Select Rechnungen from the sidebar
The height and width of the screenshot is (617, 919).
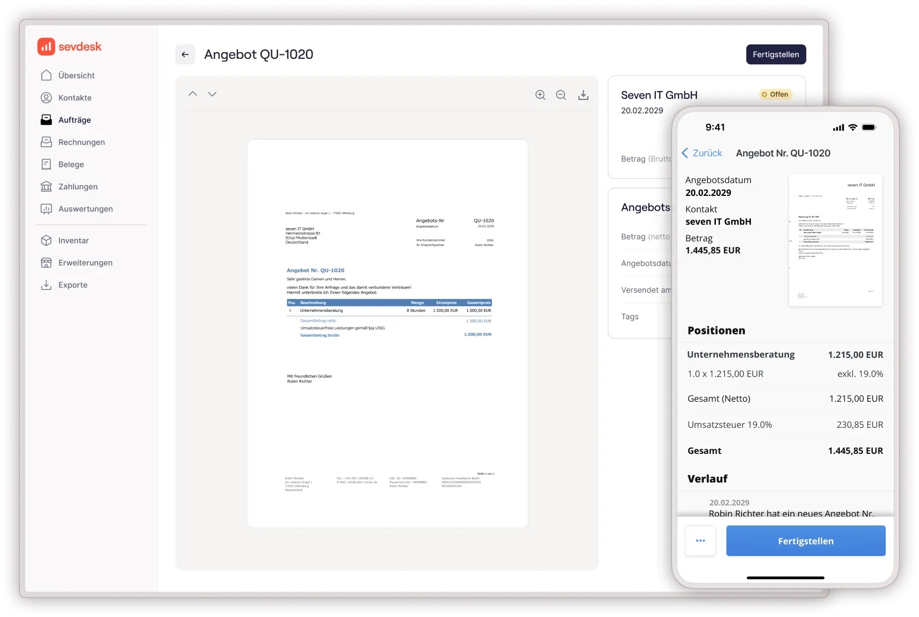click(x=82, y=142)
